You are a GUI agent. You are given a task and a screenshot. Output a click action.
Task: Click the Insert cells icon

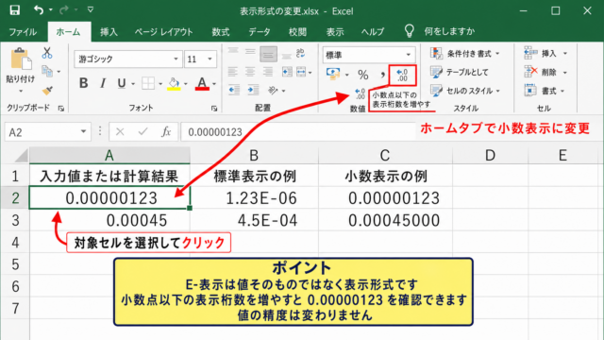click(530, 53)
